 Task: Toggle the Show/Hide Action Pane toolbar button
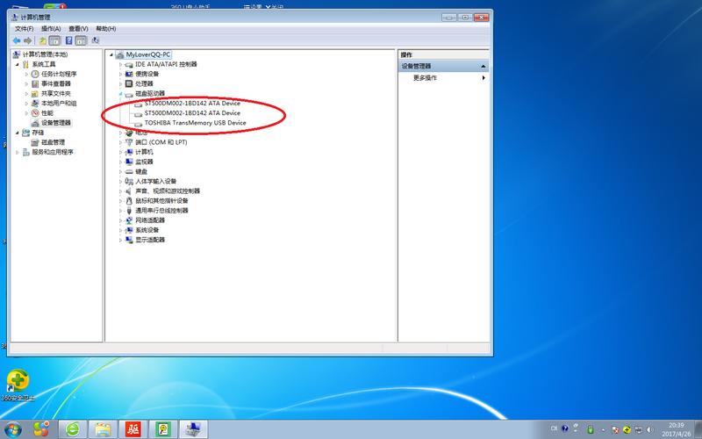coord(81,40)
